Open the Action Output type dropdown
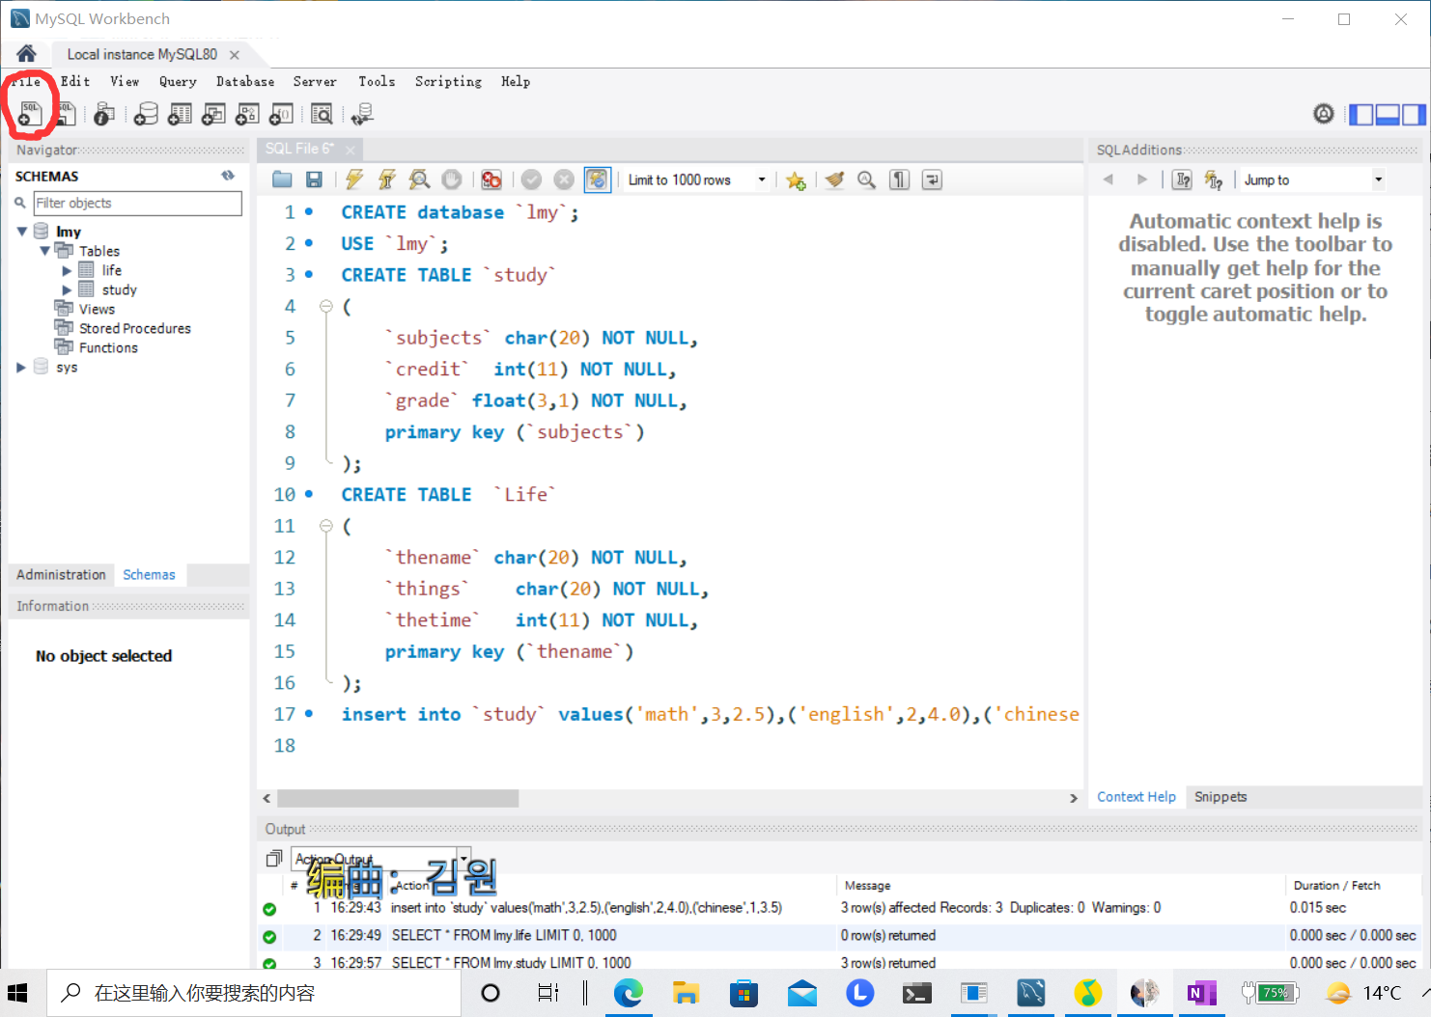Viewport: 1431px width, 1017px height. click(x=463, y=858)
